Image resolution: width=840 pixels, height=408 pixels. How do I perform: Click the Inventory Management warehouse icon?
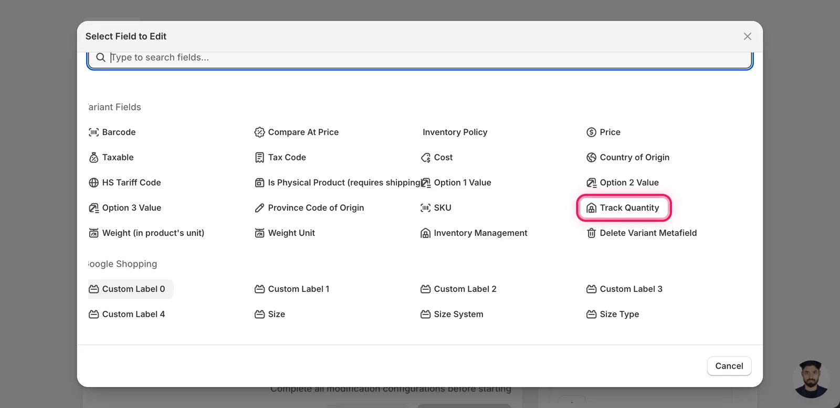(x=425, y=233)
